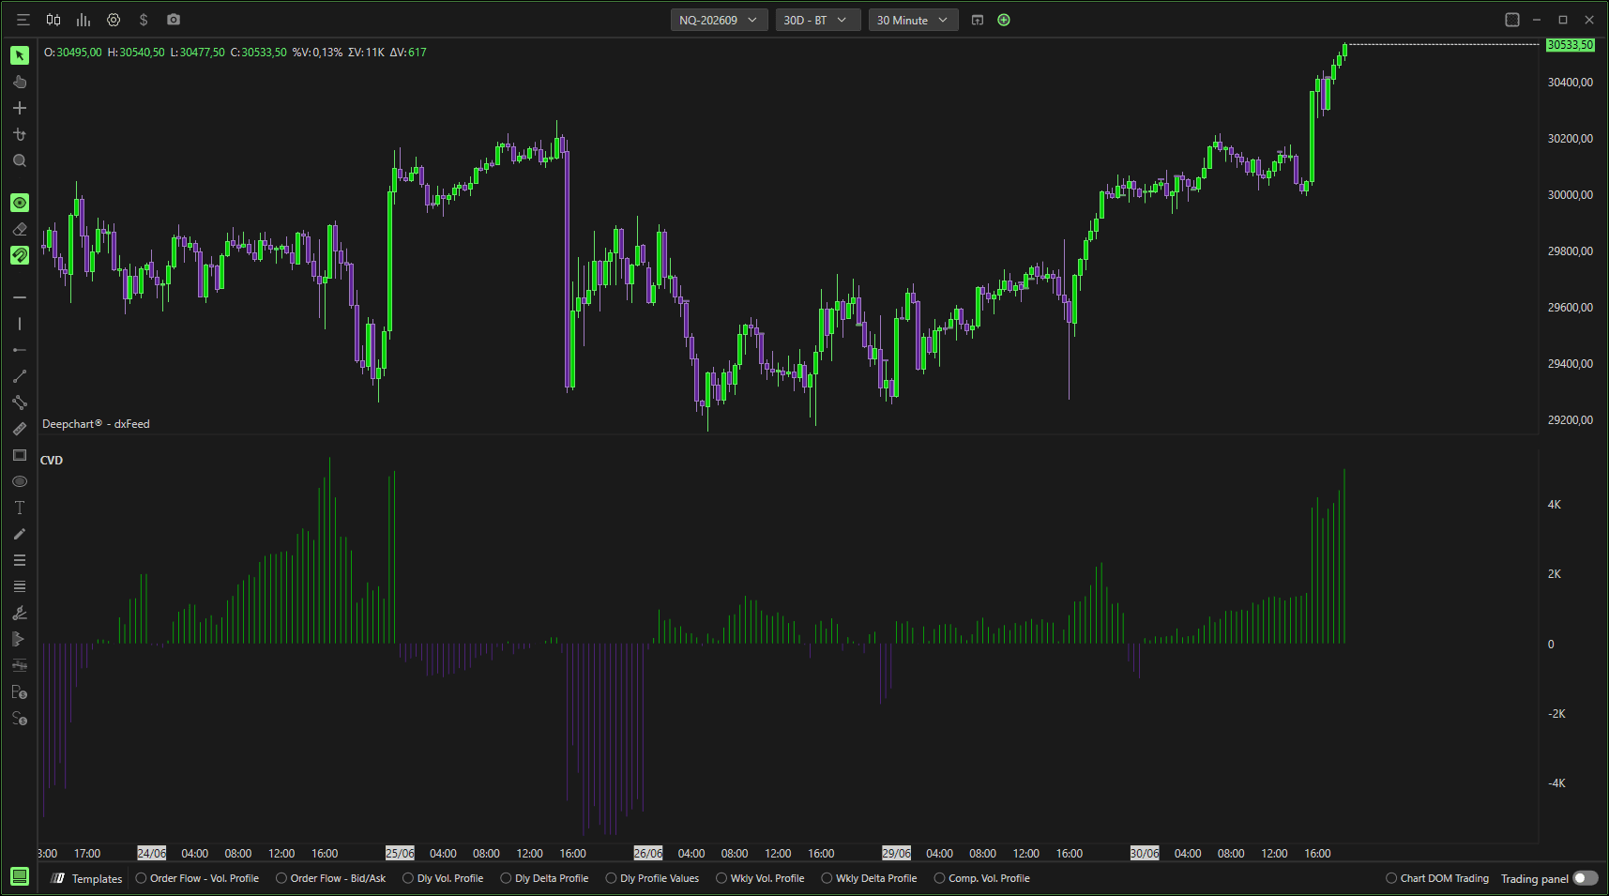The height and width of the screenshot is (896, 1609).
Task: Click the Deepchart® - dxFeed label
Action: point(96,424)
